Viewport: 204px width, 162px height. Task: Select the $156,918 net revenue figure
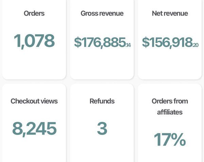click(x=167, y=42)
